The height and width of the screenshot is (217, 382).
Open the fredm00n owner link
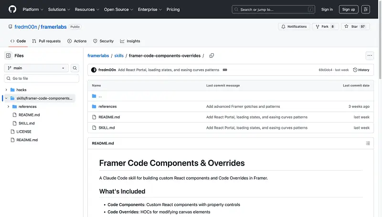tap(26, 27)
